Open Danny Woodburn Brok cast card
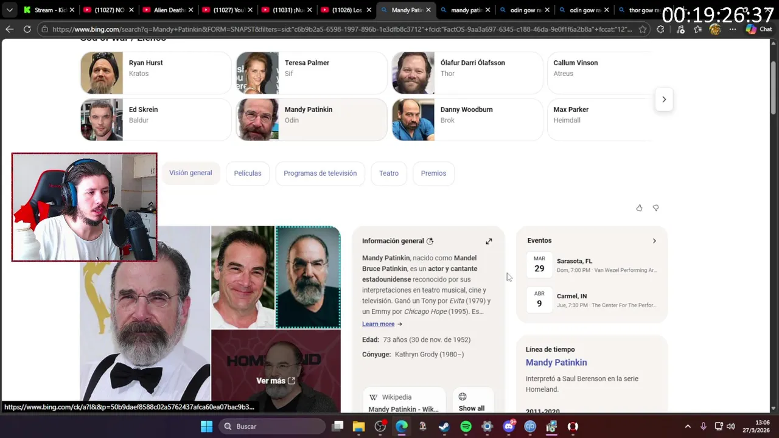The width and height of the screenshot is (779, 438). 467,120
